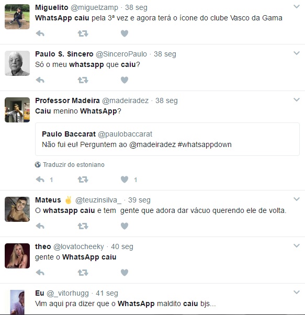This screenshot has height=315, width=305.
Task: Reply to theo's tweet
Action: pyautogui.click(x=40, y=273)
